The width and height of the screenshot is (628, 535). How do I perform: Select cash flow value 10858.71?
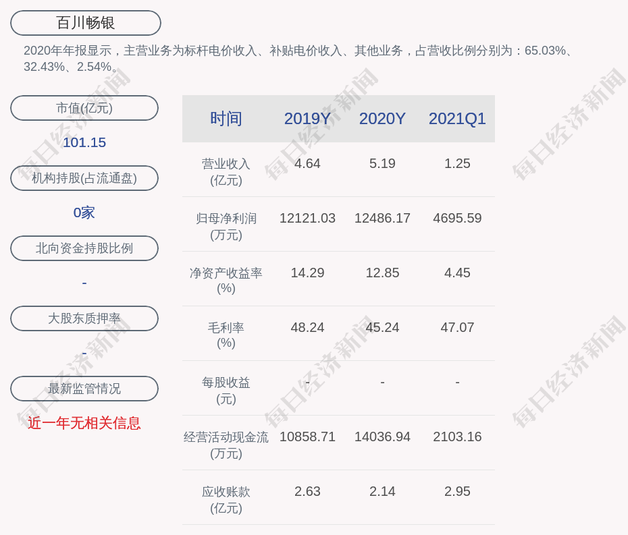tap(308, 437)
